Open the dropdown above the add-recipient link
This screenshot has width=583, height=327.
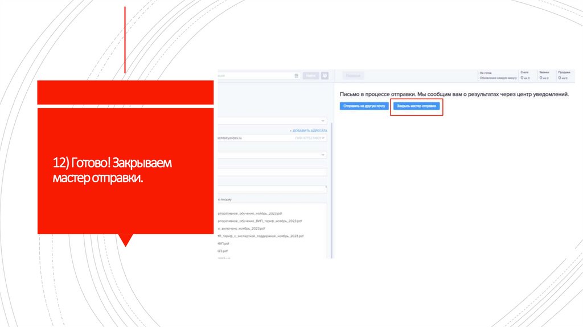tap(272, 121)
